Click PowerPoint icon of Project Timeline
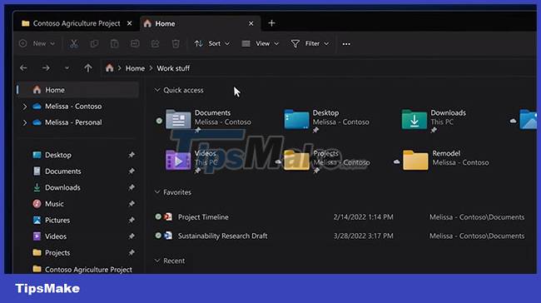This screenshot has width=541, height=303. coord(168,216)
